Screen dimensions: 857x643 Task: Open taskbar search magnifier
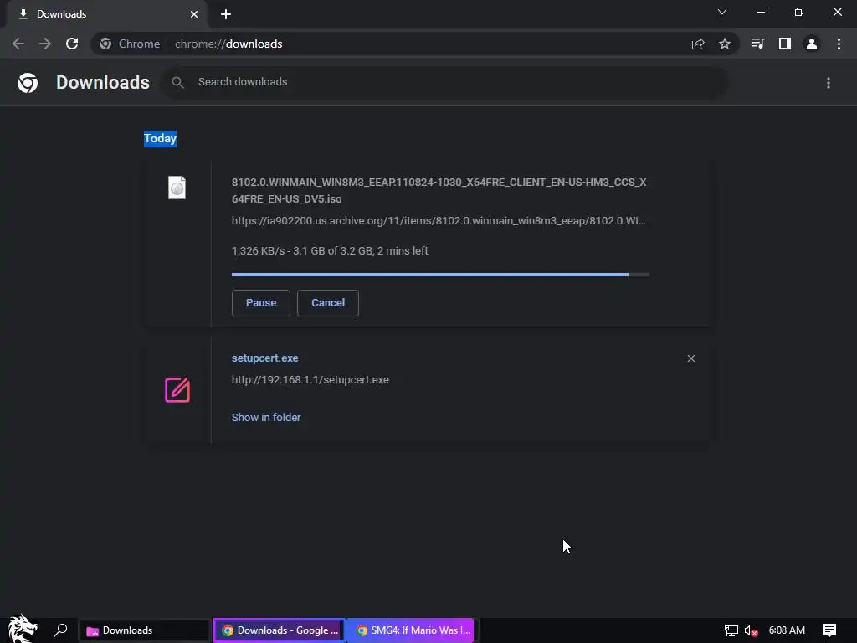click(x=60, y=630)
